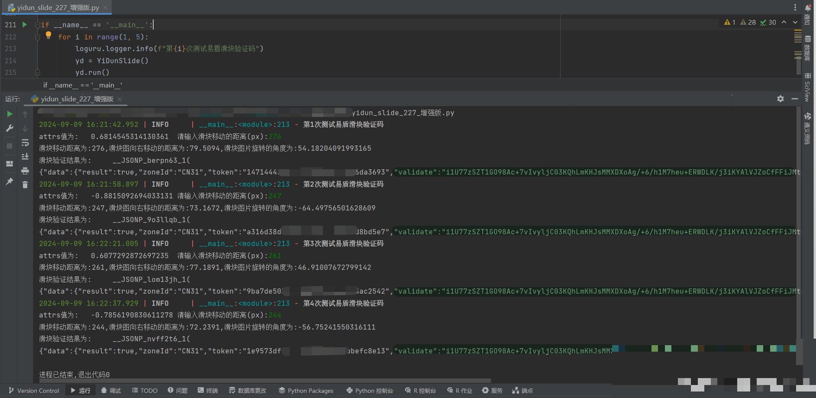Print the console output
The width and height of the screenshot is (816, 398).
click(25, 171)
